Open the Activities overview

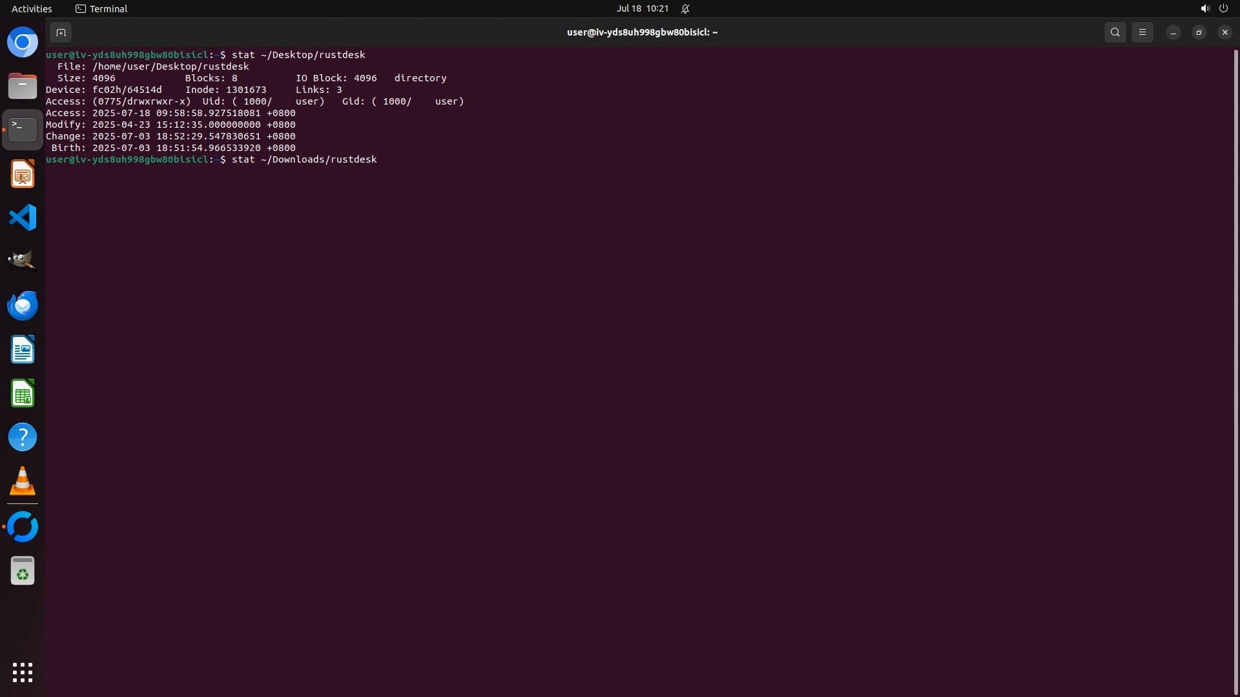32,8
